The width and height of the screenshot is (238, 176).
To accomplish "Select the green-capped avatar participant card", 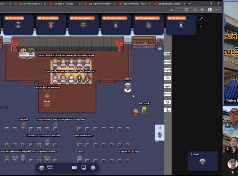I will click(83, 25).
